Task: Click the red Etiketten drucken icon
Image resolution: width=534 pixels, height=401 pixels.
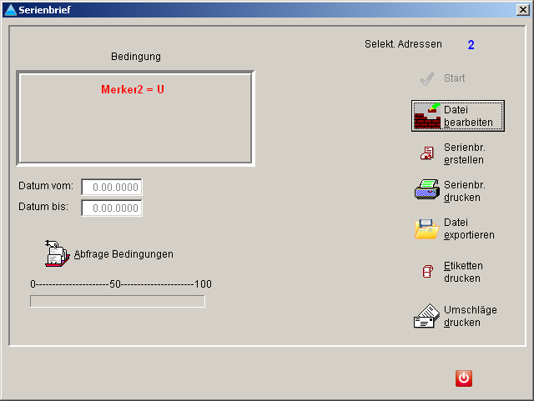Action: point(428,271)
